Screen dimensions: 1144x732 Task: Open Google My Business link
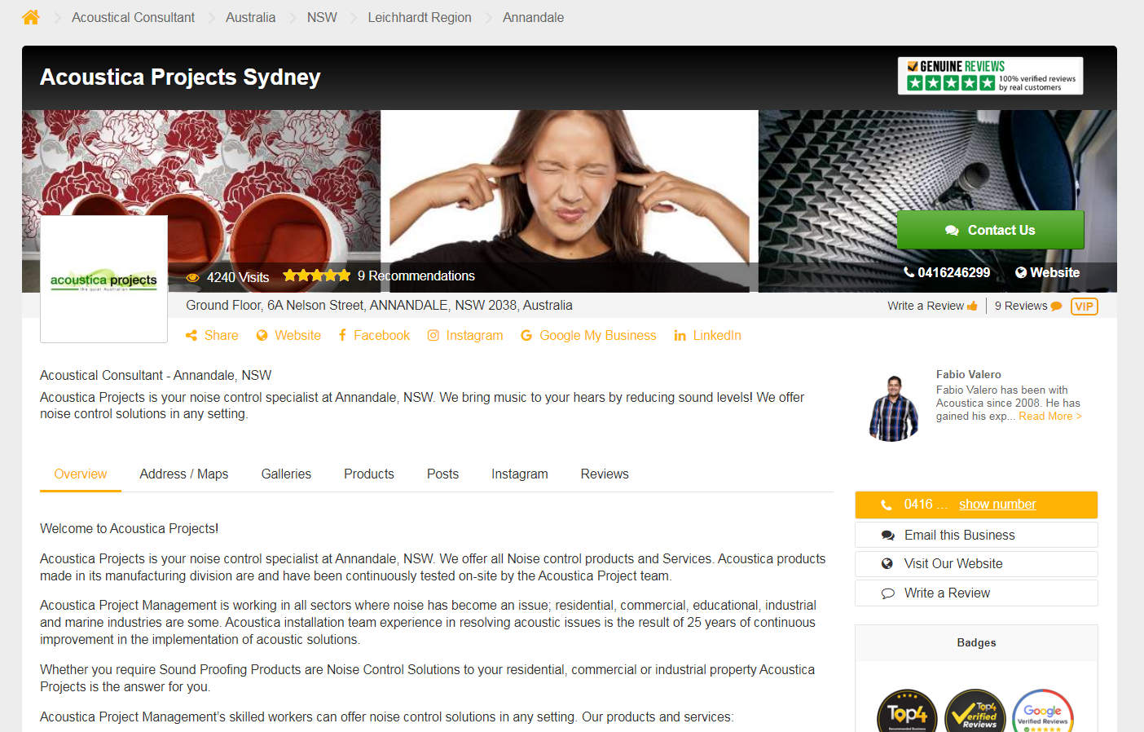[x=588, y=335]
